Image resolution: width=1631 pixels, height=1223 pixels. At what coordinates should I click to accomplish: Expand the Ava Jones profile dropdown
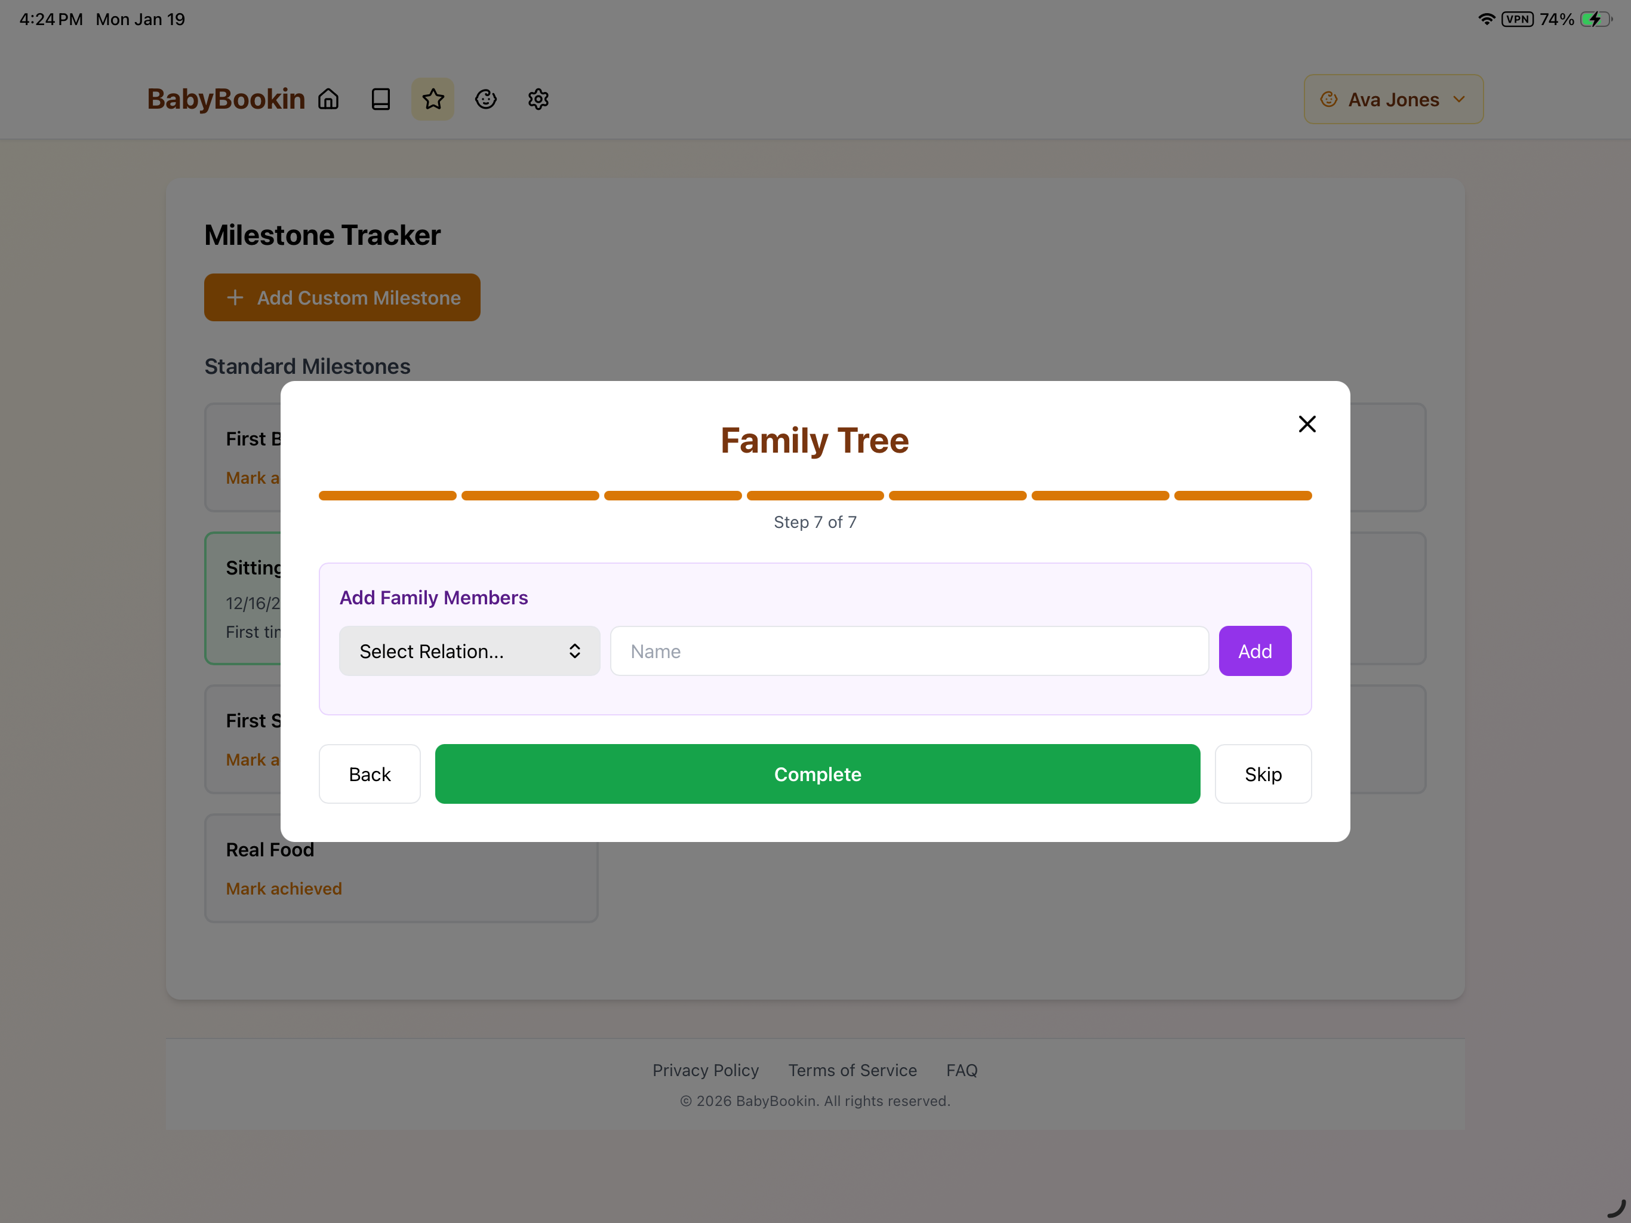coord(1393,99)
